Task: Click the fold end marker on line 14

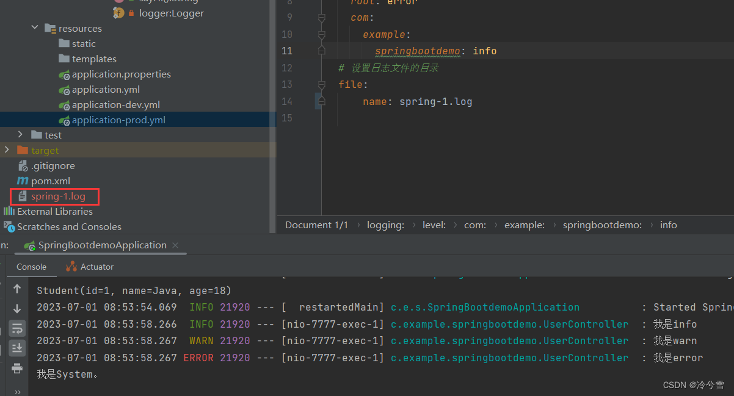Action: pyautogui.click(x=321, y=101)
